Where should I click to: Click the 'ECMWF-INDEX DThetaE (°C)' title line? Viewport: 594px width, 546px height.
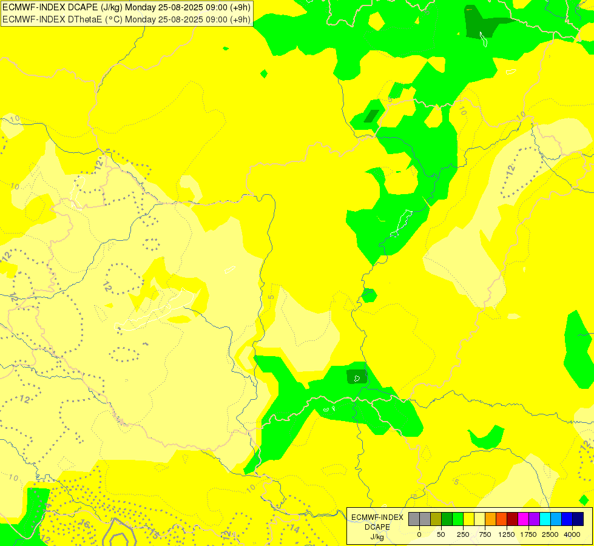126,19
